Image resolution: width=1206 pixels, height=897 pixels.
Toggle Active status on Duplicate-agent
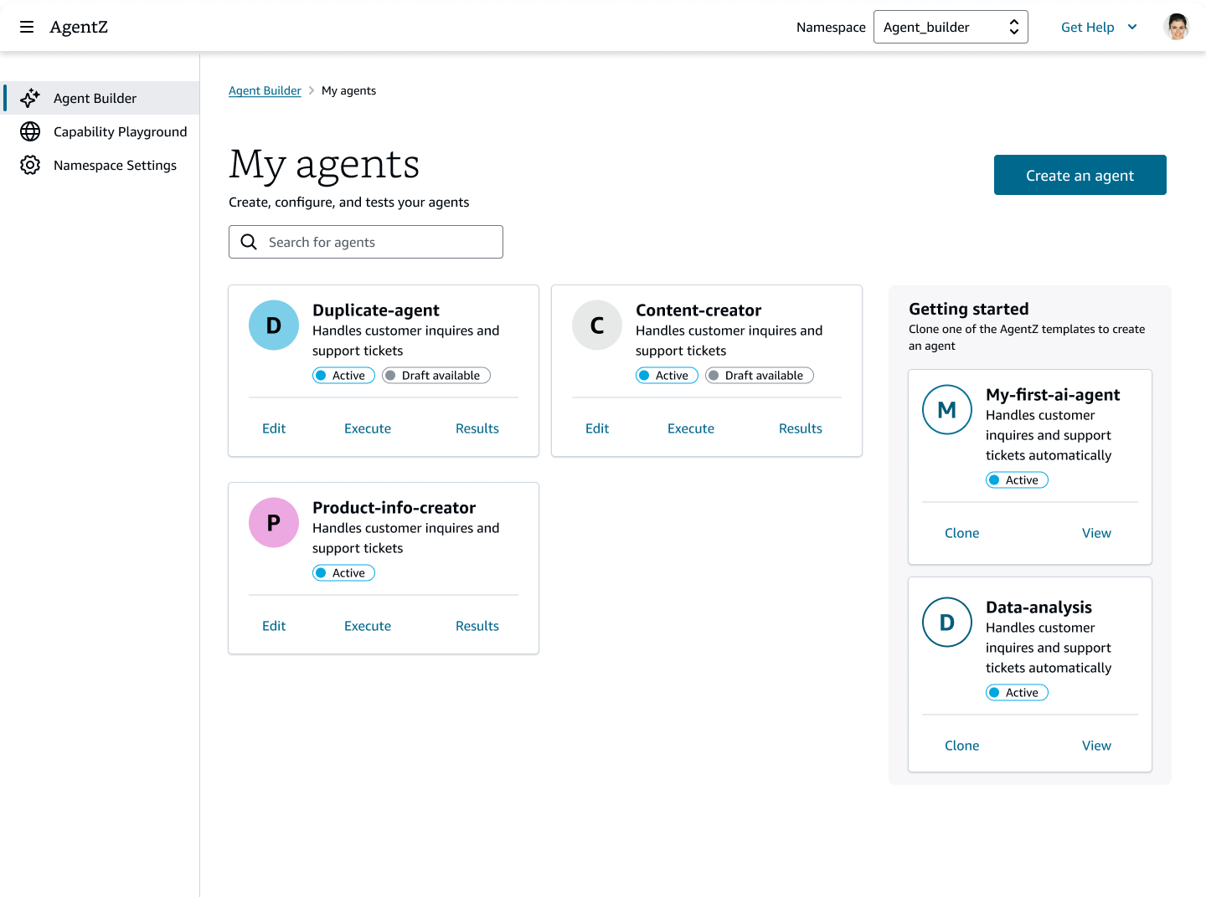point(343,375)
